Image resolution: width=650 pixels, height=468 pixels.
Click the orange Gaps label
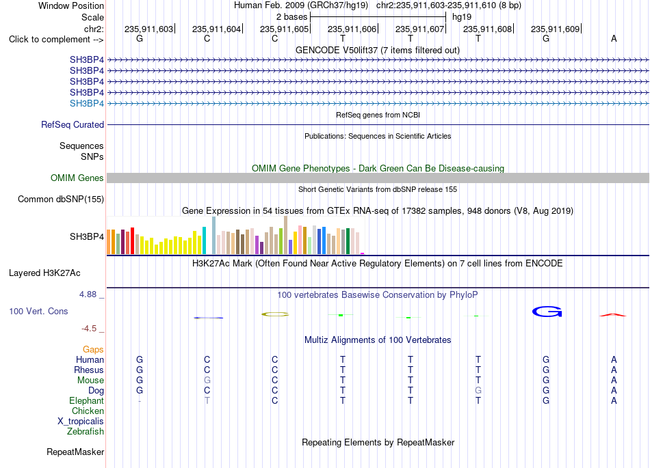[x=93, y=350]
